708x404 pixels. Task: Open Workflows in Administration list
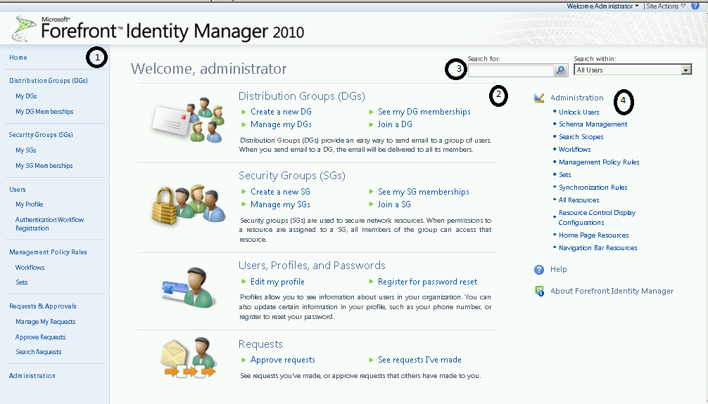click(574, 149)
